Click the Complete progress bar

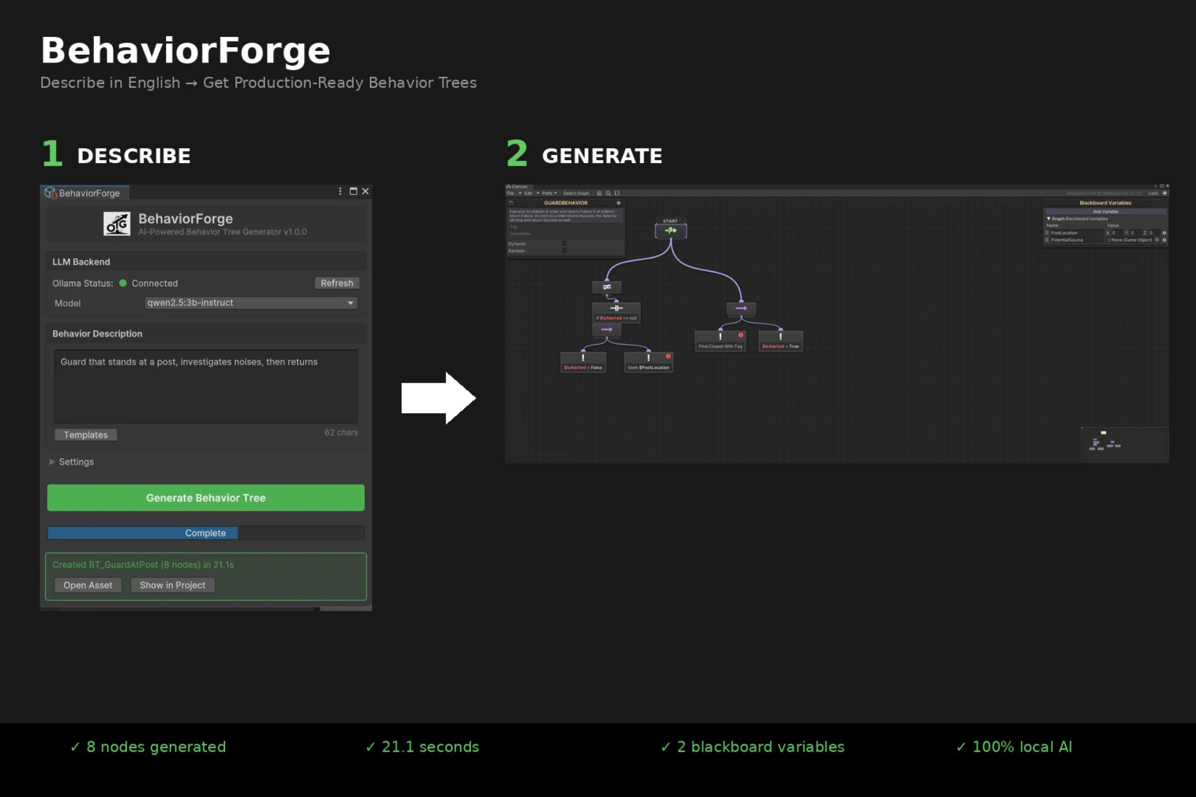pos(205,533)
